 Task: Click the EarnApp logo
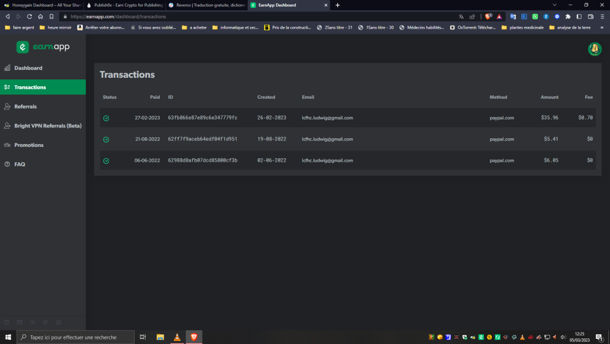(x=43, y=47)
